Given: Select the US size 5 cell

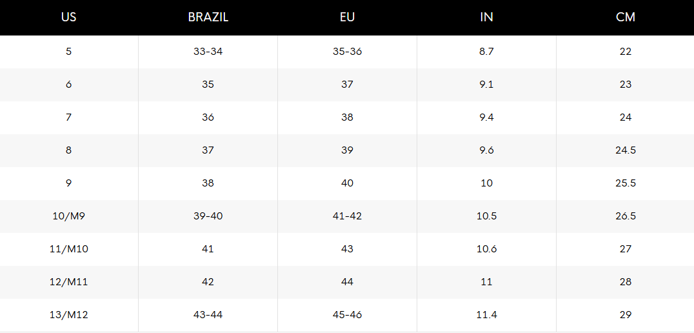Looking at the screenshot, I should coord(69,52).
